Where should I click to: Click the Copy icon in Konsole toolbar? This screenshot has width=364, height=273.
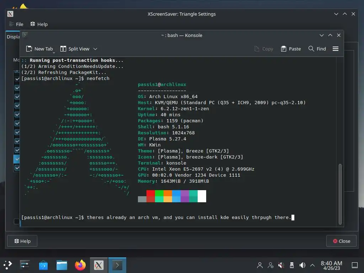click(x=257, y=49)
